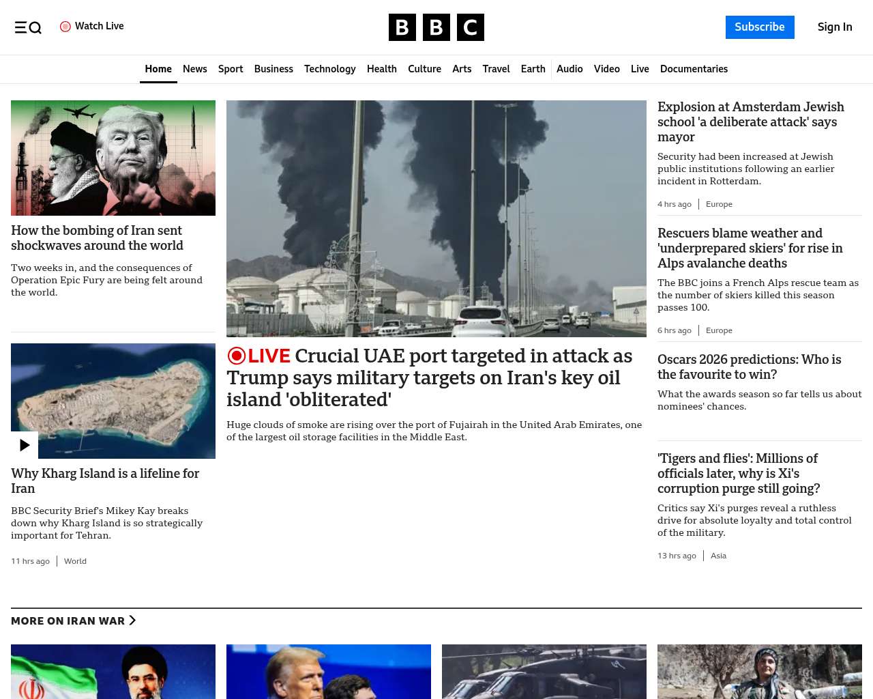873x699 pixels.
Task: Click the BBC logo
Action: (436, 27)
